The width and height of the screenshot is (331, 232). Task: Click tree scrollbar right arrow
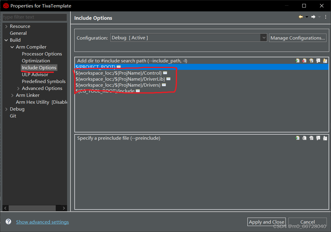coord(64,208)
